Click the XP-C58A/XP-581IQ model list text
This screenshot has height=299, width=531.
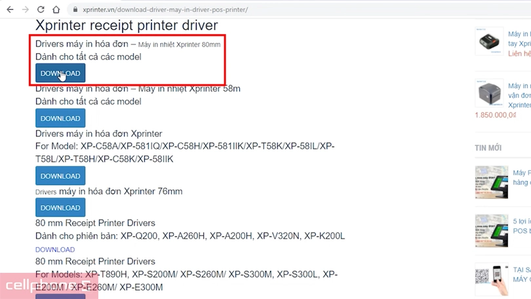tap(185, 152)
